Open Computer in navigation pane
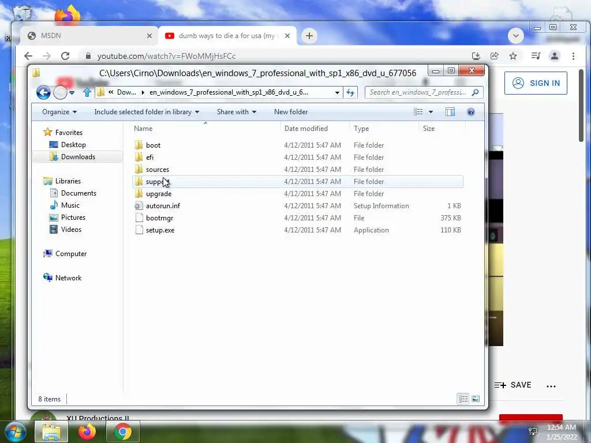The width and height of the screenshot is (591, 443). tap(71, 254)
